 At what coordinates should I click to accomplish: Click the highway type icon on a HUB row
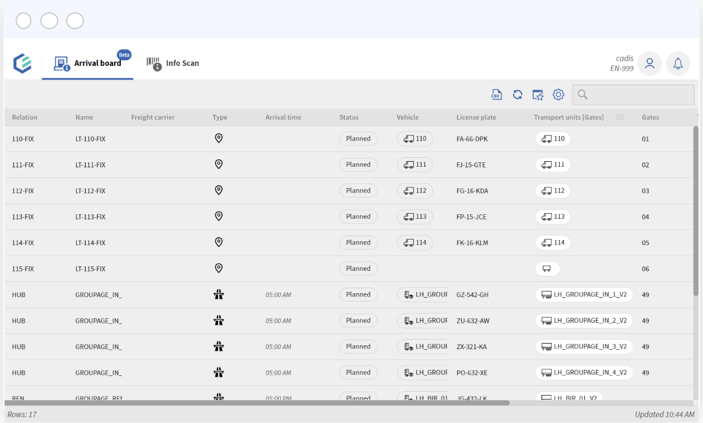219,294
